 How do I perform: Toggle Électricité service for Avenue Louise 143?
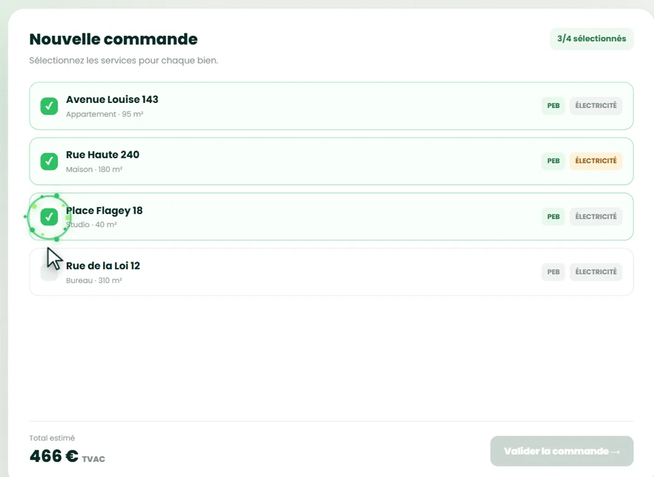point(596,106)
